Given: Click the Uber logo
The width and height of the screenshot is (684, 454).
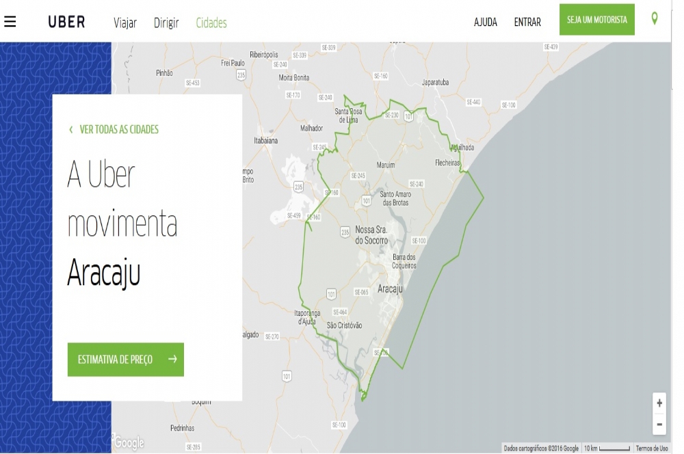Looking at the screenshot, I should click(66, 22).
